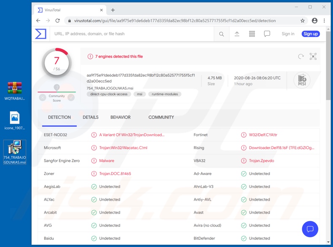Viewport: 333px width, 247px height.
Task: Click the '7 engines detected this file' message
Action: pos(119,56)
